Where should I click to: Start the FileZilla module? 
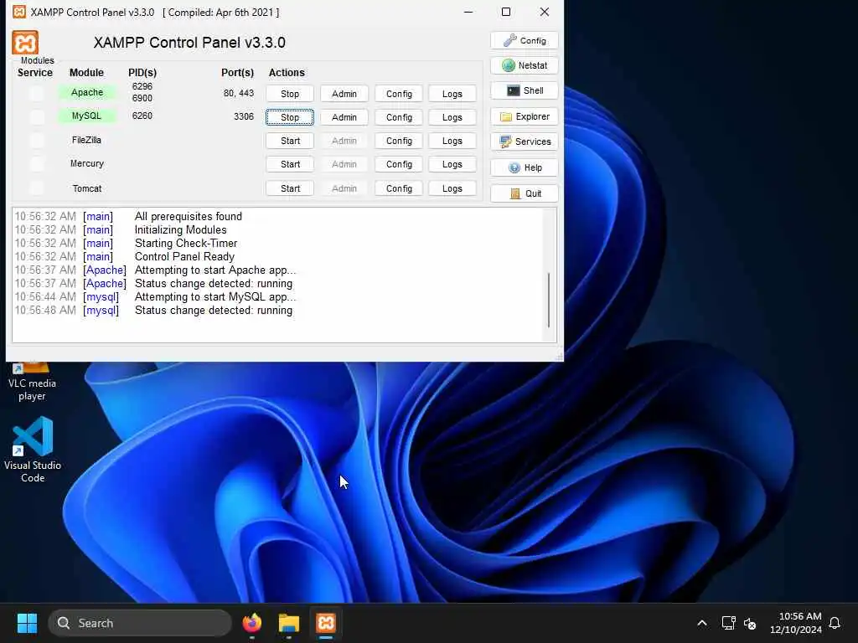[x=290, y=141]
